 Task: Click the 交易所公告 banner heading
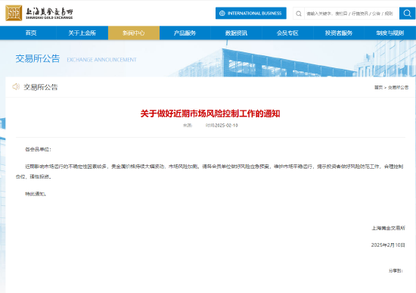click(x=38, y=59)
